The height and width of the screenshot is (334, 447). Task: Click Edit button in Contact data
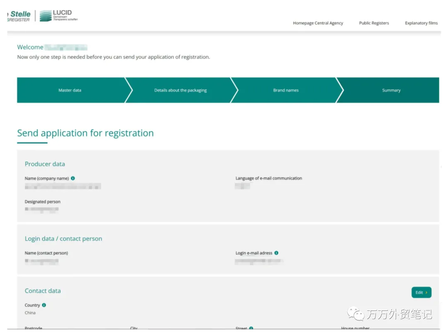(421, 292)
